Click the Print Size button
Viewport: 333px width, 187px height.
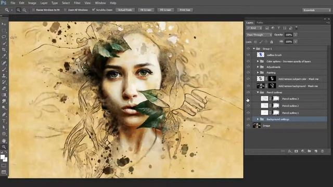(185, 10)
